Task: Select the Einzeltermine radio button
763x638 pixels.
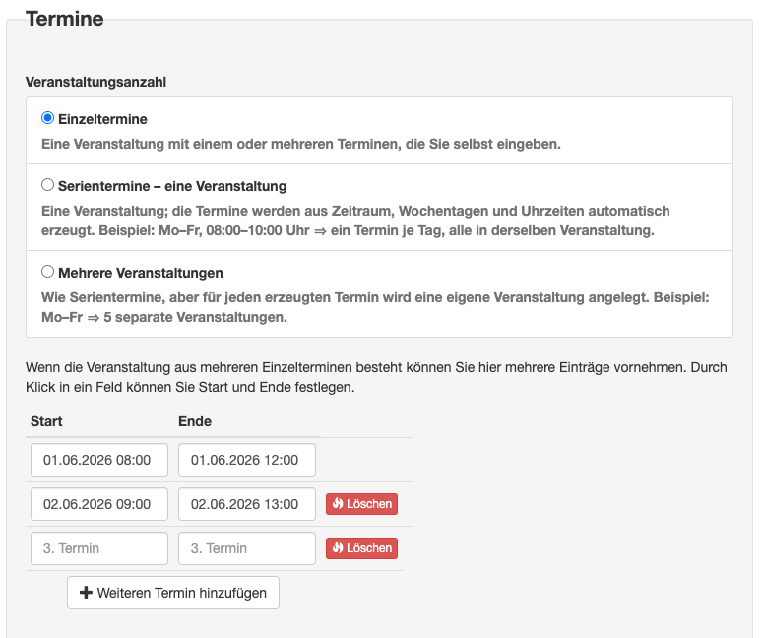Action: click(47, 118)
